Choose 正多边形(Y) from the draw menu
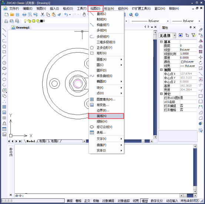205x204 pixels. [x=106, y=48]
